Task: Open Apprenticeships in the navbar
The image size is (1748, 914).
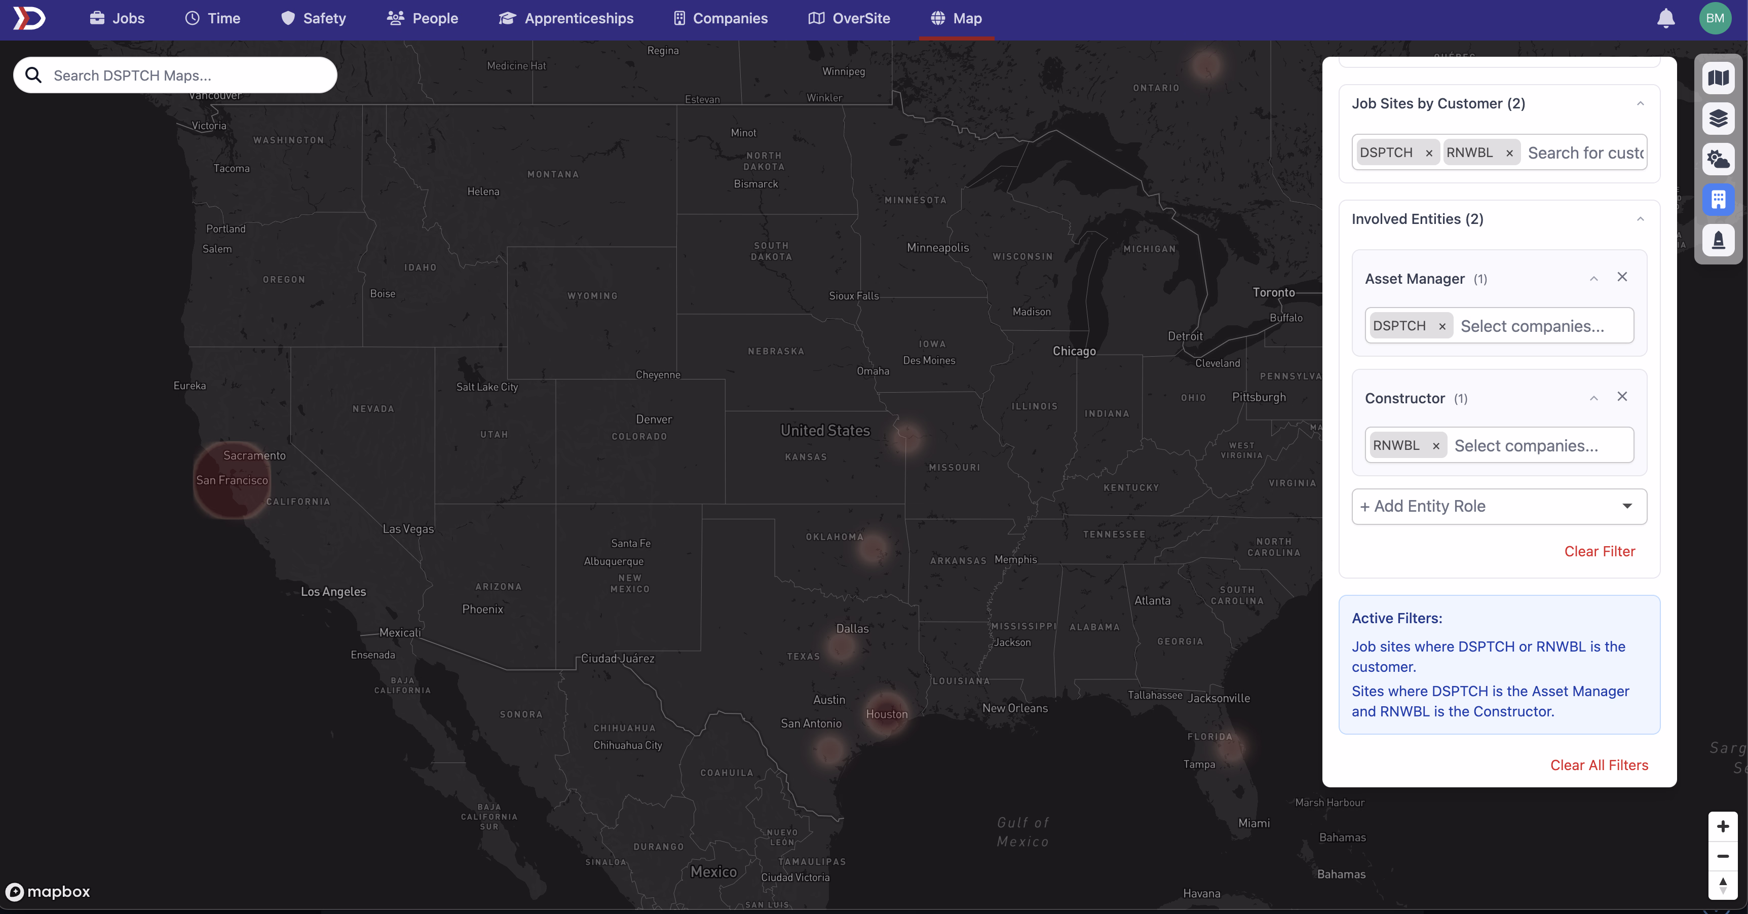Action: 566,18
